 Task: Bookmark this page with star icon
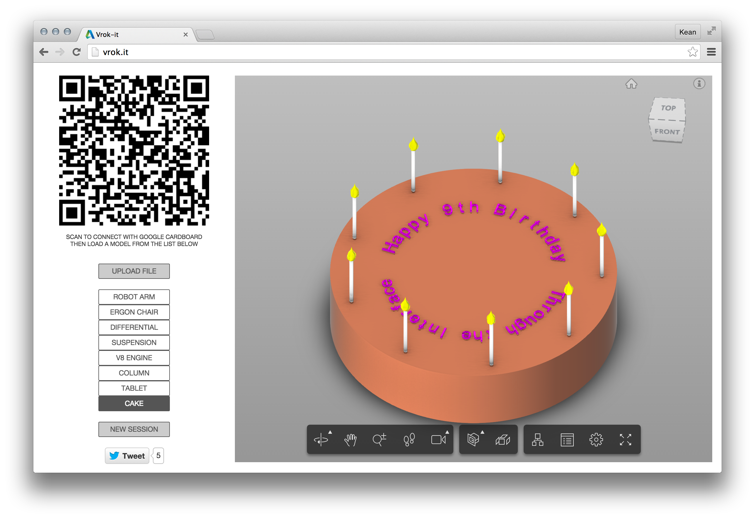[692, 52]
